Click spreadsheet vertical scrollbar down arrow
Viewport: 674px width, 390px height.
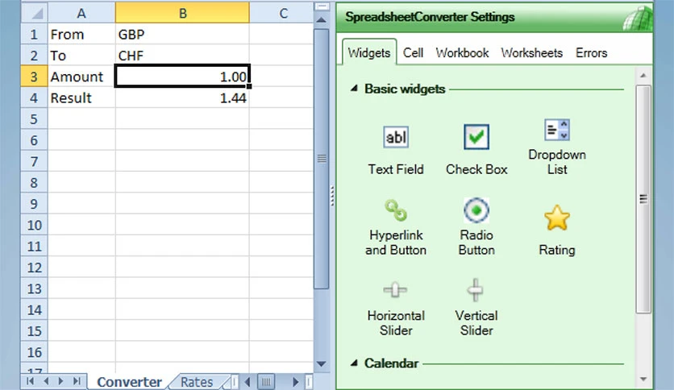[321, 363]
